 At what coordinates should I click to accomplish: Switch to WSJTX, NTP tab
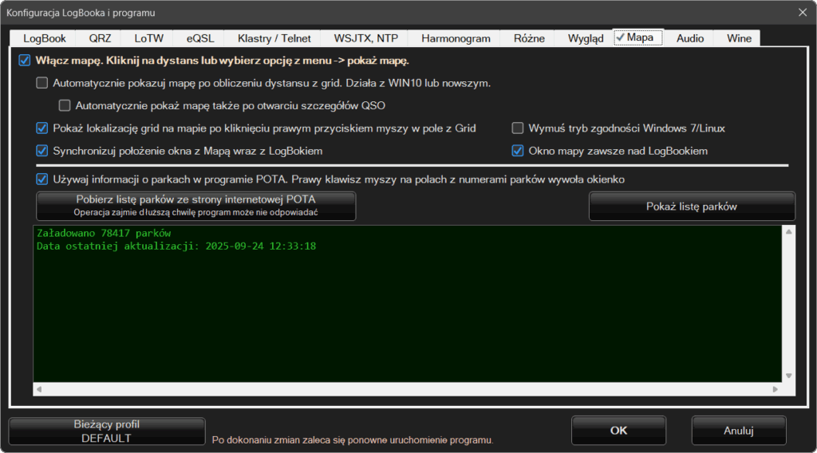(x=366, y=38)
